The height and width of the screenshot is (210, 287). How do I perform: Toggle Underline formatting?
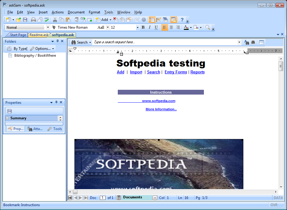[156, 27]
